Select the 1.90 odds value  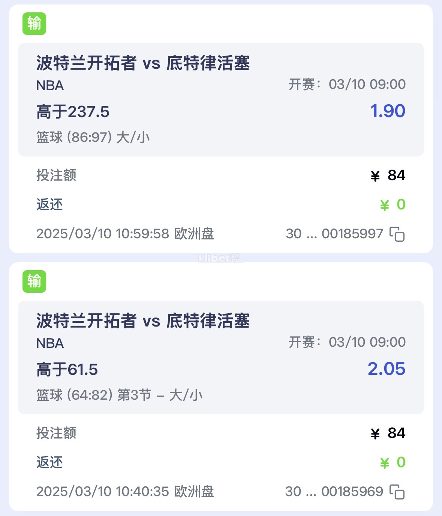click(x=388, y=111)
